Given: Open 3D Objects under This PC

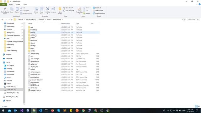Looking at the screenshot, I should [10, 66].
